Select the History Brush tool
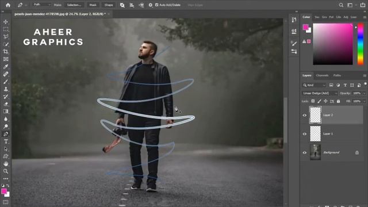The image size is (368, 207). (6, 97)
